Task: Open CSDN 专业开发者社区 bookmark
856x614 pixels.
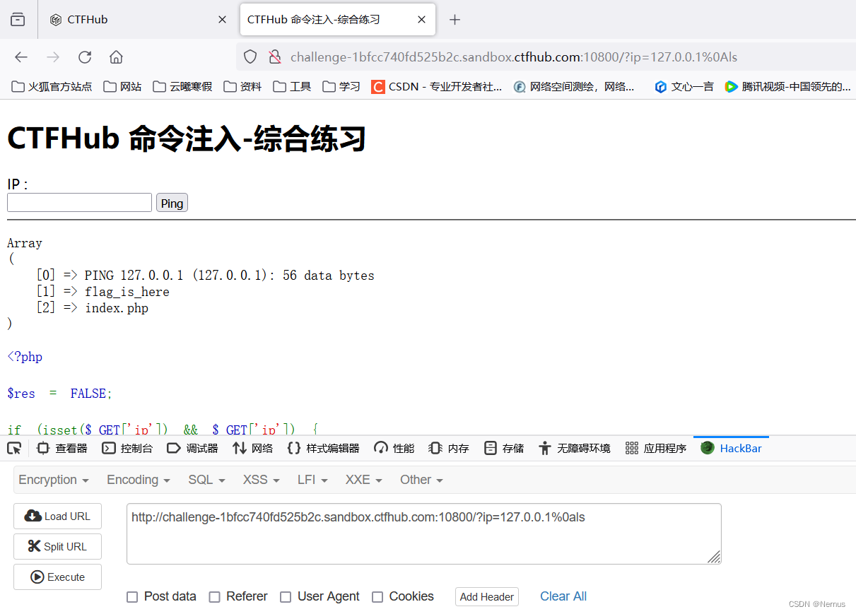Action: pos(437,86)
